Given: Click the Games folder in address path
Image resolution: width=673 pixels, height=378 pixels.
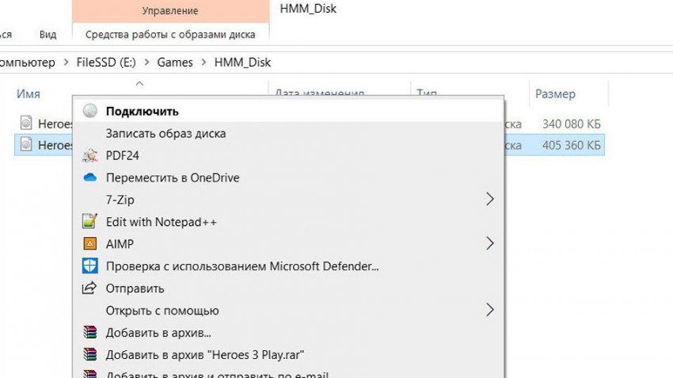Looking at the screenshot, I should (x=175, y=62).
